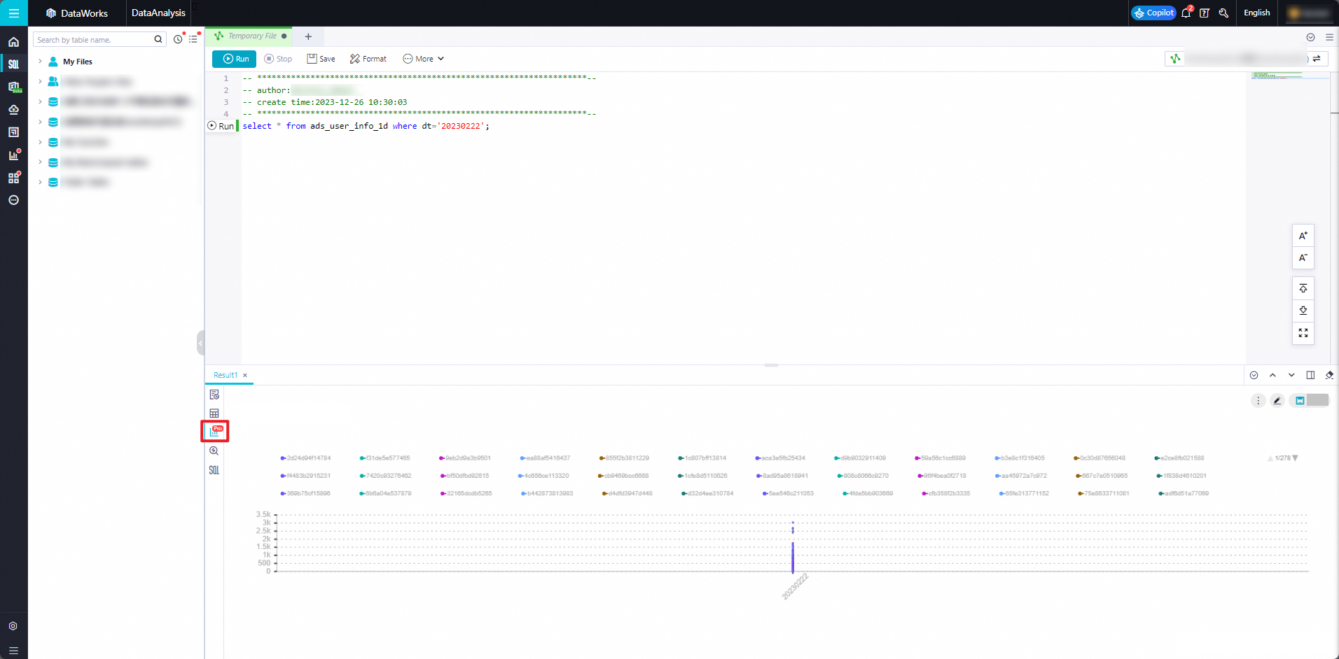Click the move-to-top icon in editor tools
This screenshot has height=659, width=1339.
(1303, 288)
